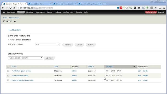Open the Configuration admin menu
167x94 pixels.
coord(68,12)
